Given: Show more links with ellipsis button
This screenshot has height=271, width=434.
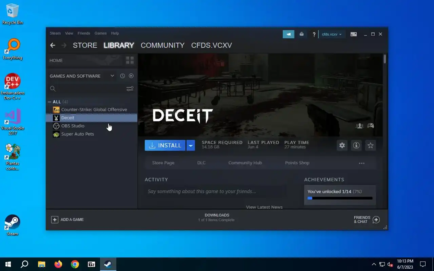Looking at the screenshot, I should pyautogui.click(x=362, y=163).
